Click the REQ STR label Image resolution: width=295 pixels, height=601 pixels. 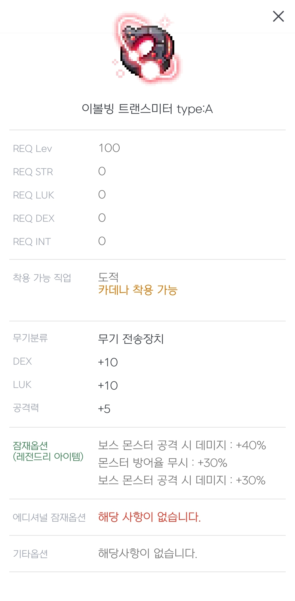point(33,172)
